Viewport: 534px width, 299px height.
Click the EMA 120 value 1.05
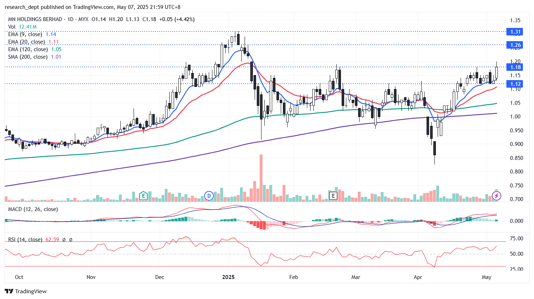[56, 49]
